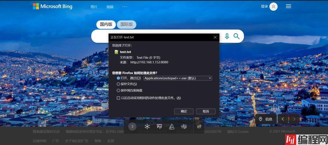Open the hamburger menu at top right
Image resolution: width=328 pixels, height=145 pixels.
[288, 7]
